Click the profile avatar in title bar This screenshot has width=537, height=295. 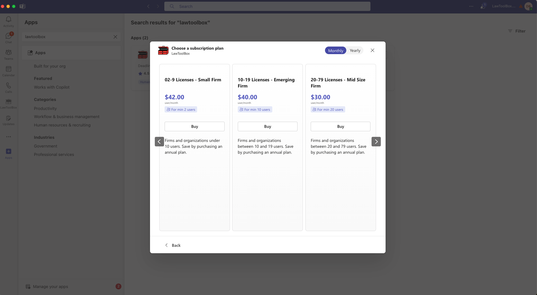click(528, 6)
